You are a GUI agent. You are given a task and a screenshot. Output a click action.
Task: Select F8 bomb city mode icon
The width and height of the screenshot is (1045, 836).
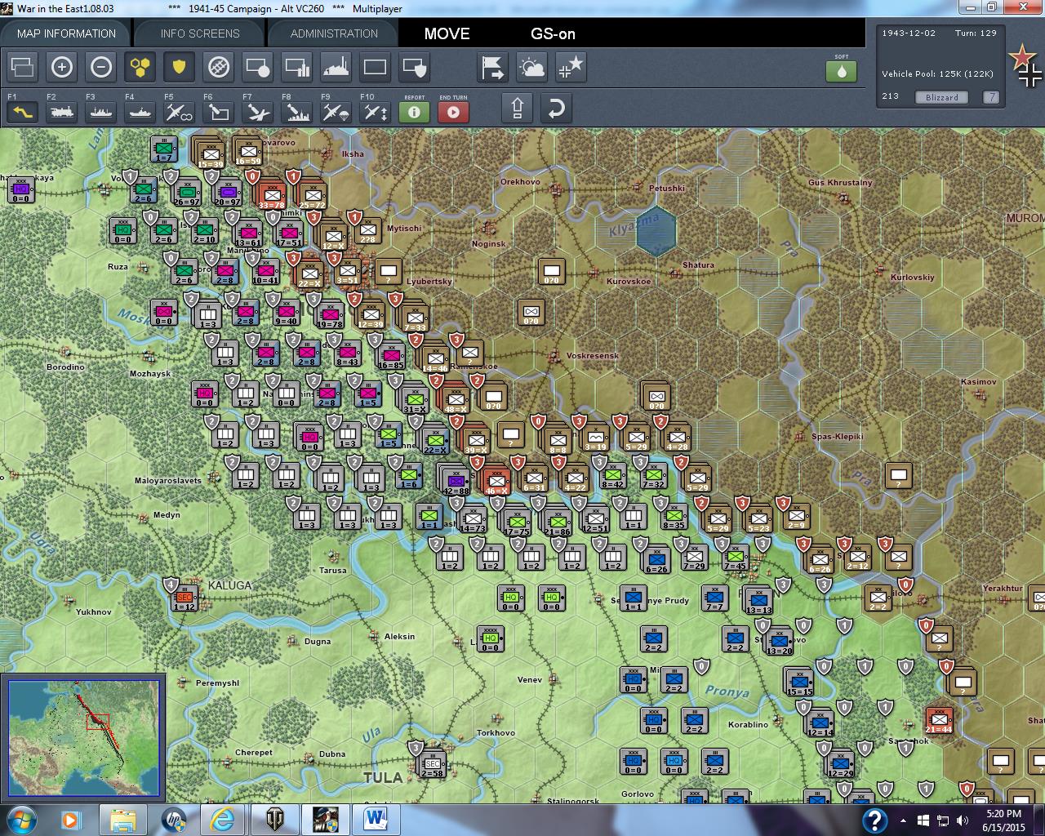296,111
